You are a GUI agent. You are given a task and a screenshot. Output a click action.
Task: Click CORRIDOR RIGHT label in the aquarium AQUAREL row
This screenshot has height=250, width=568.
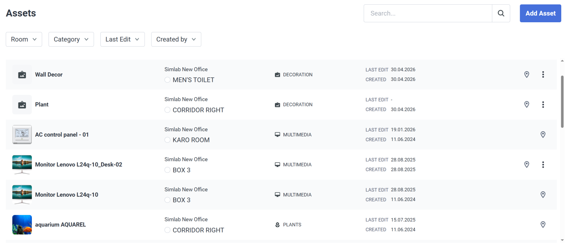(198, 230)
